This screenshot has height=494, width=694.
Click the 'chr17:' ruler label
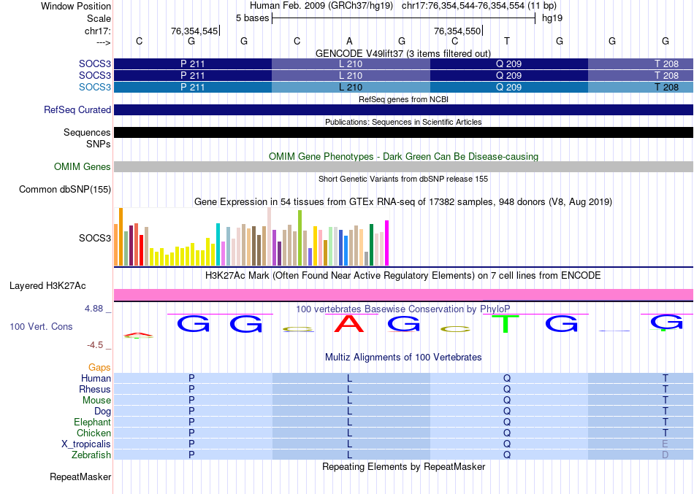tap(97, 31)
